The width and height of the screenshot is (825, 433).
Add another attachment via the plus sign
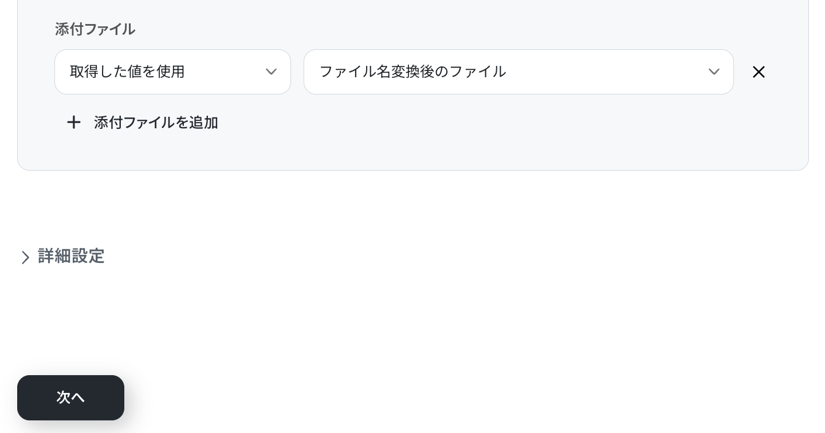tap(74, 123)
